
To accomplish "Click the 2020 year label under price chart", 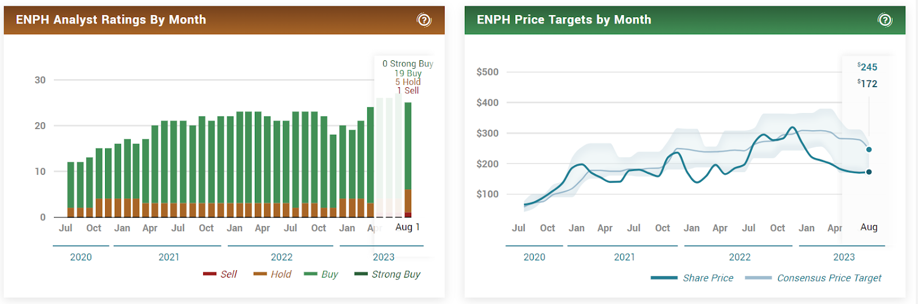I will 534,257.
